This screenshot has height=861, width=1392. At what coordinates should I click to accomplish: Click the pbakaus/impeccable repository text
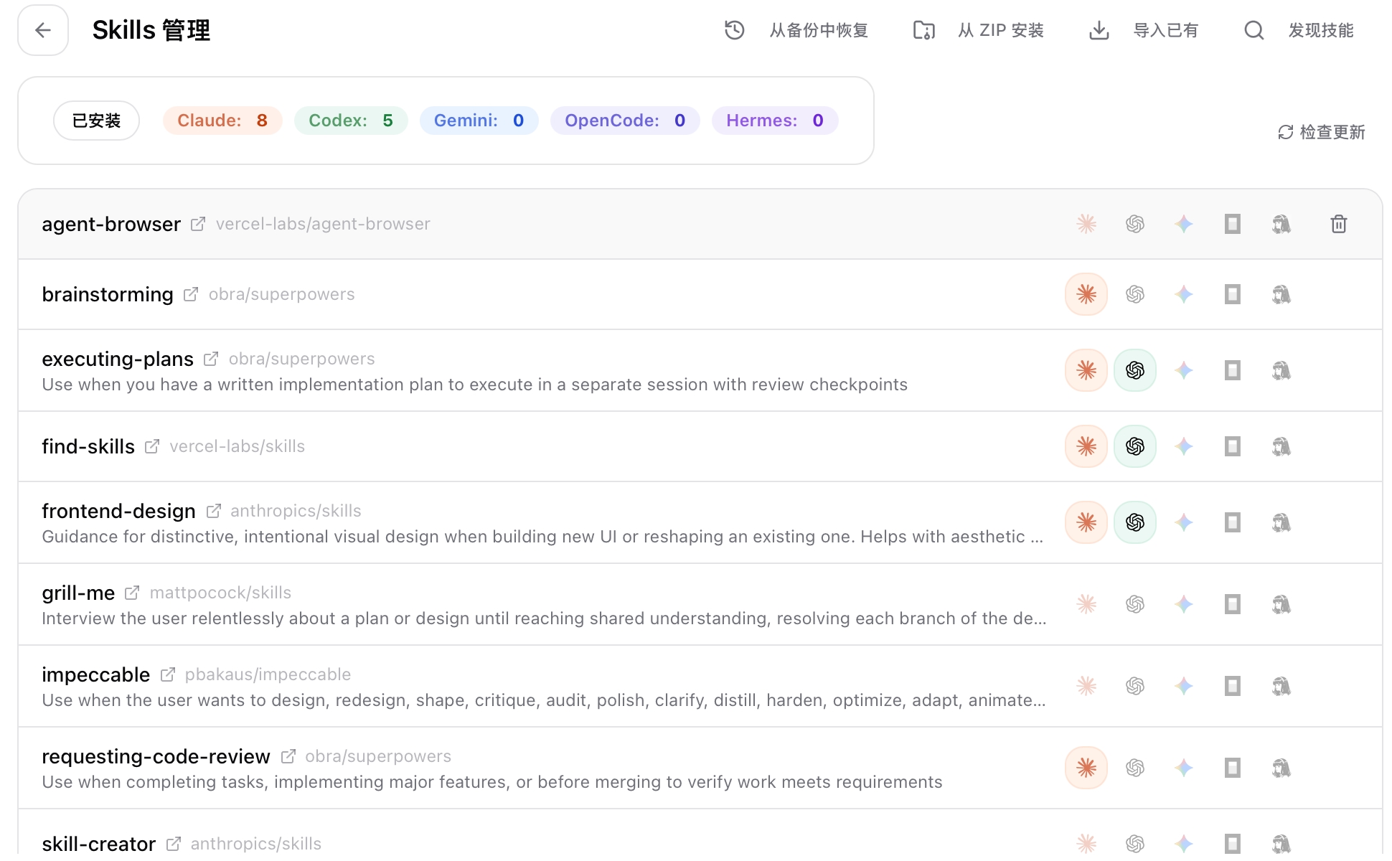click(268, 674)
